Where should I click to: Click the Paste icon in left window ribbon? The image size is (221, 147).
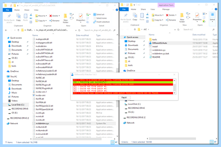pyautogui.click(x=25, y=16)
